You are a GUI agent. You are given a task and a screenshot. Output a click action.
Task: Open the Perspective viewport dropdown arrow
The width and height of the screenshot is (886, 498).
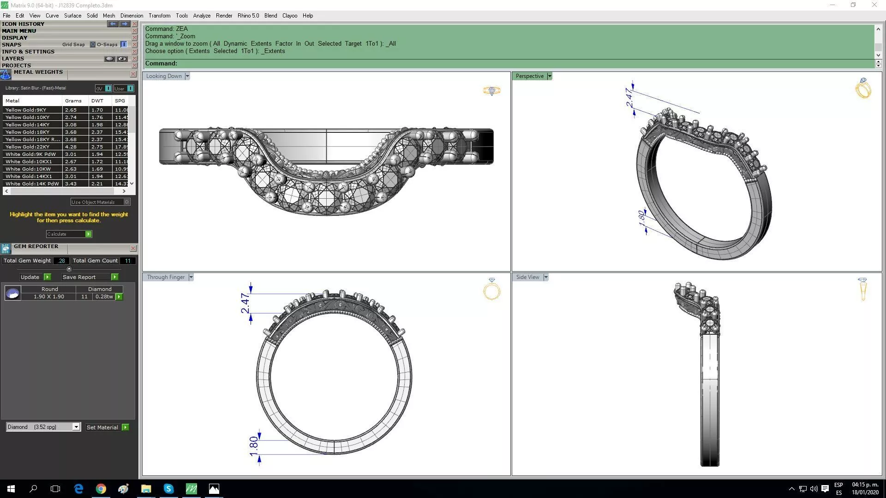(549, 76)
